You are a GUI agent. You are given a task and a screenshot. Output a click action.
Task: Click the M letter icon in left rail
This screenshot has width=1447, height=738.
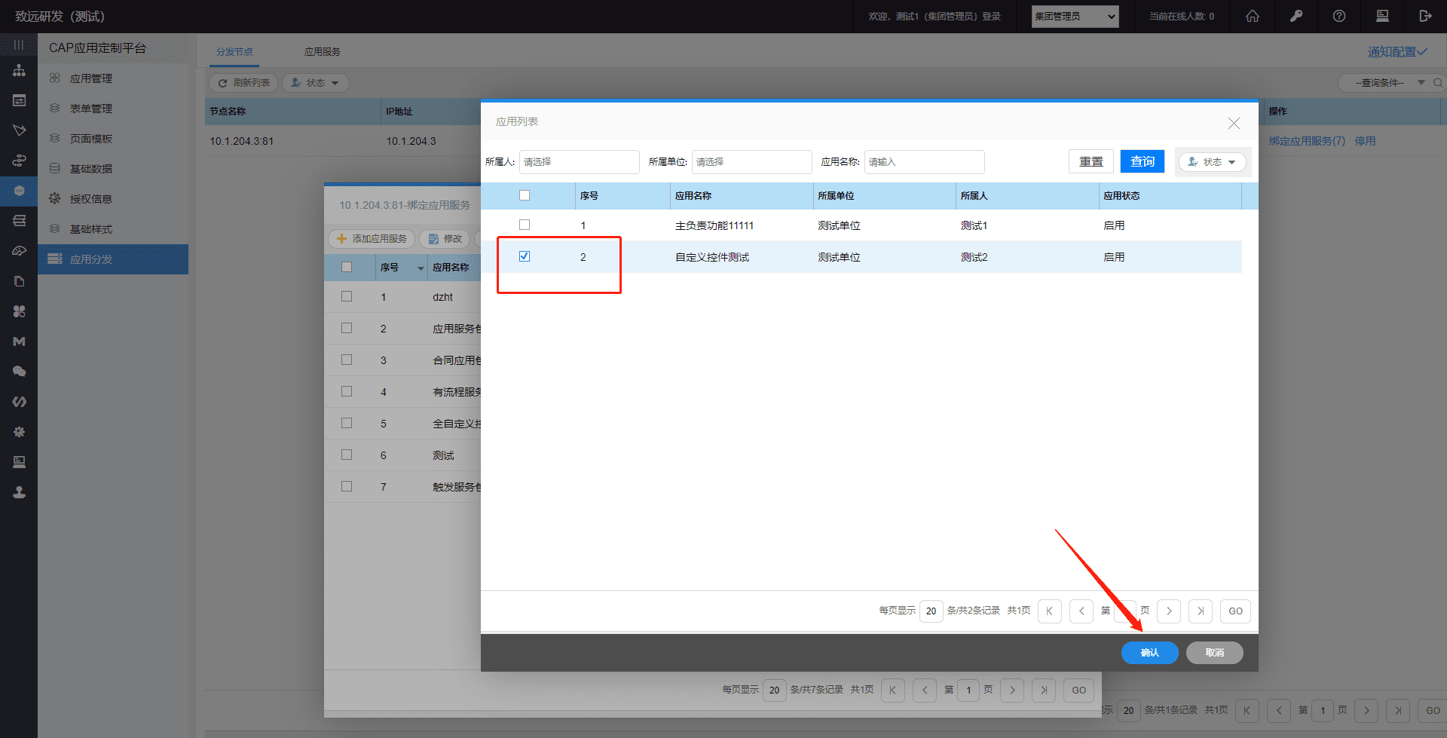coord(19,341)
